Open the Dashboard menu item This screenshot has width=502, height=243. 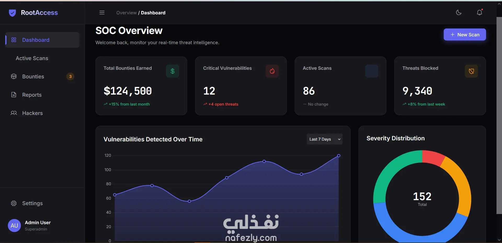point(42,40)
